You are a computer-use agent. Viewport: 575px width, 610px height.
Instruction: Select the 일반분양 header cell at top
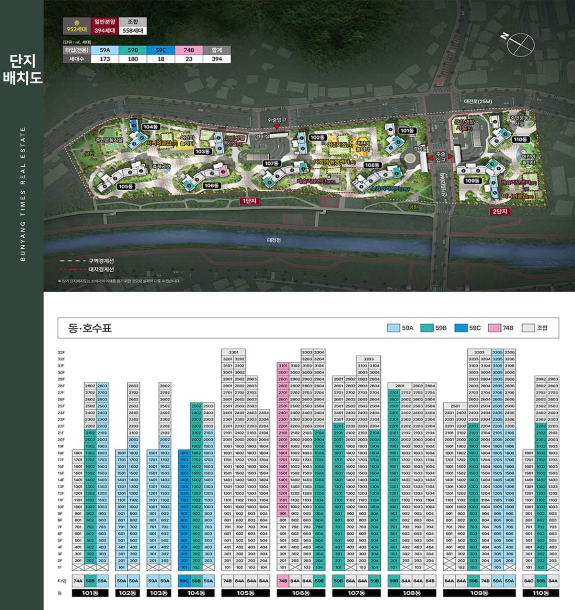pyautogui.click(x=104, y=22)
